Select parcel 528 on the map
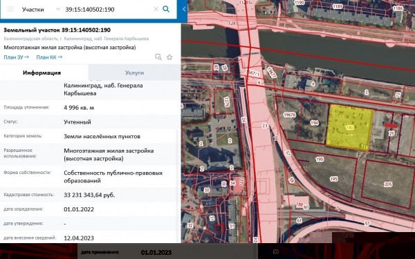 pos(232,23)
